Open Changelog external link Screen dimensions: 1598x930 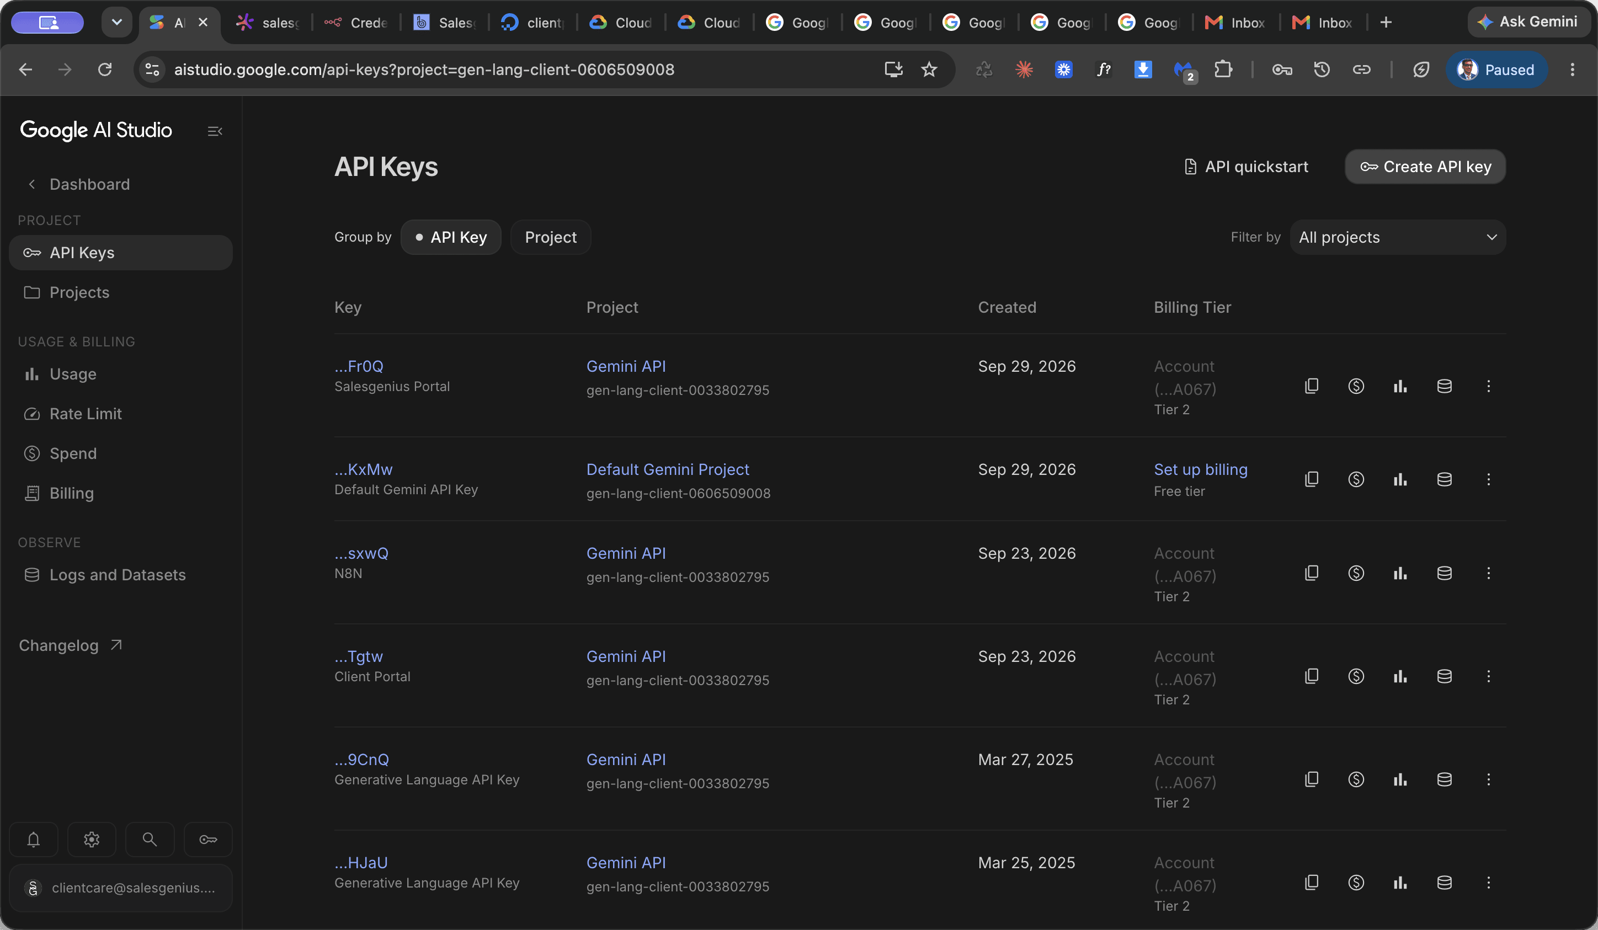(x=71, y=645)
